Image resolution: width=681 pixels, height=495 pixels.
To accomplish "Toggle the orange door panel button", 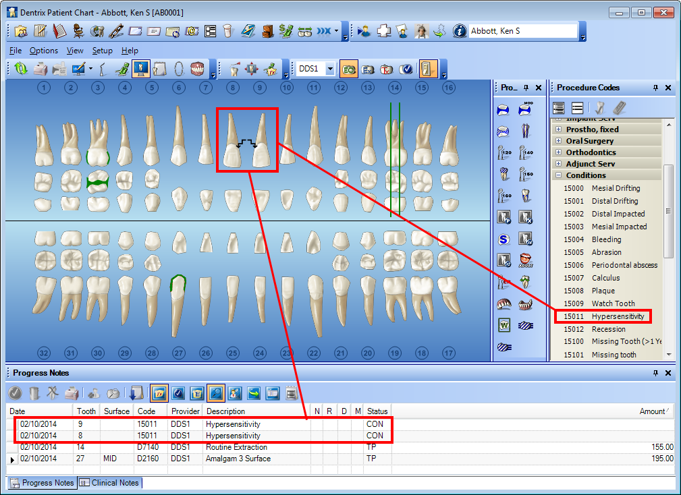I will coord(428,69).
